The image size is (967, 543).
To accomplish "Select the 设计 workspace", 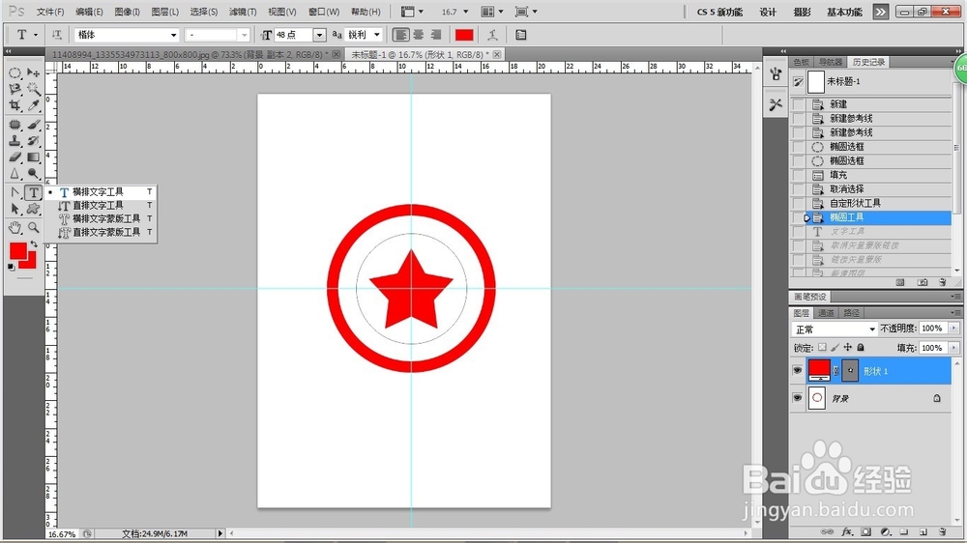I will pos(768,12).
